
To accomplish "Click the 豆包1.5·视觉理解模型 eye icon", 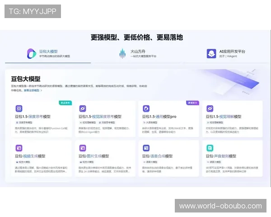I will click(x=210, y=108).
